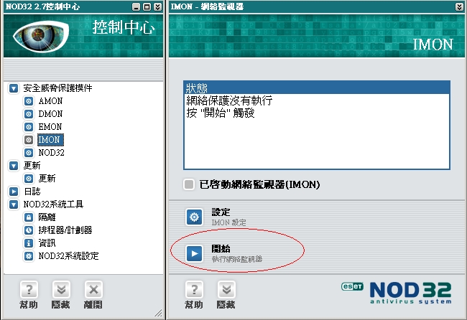This screenshot has width=467, height=320.
Task: Click the 安全威脅保護模件 section label
Action: [57, 88]
